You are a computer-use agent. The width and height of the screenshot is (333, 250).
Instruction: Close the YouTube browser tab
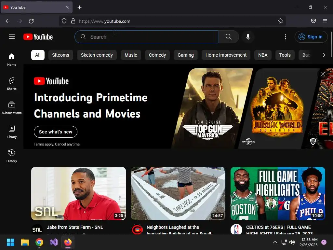coord(67,7)
